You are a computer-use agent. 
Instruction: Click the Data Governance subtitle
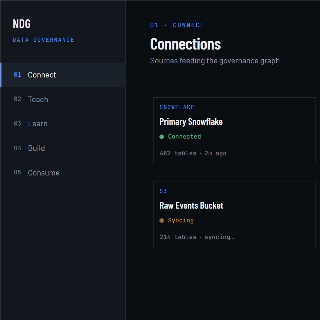(44, 40)
